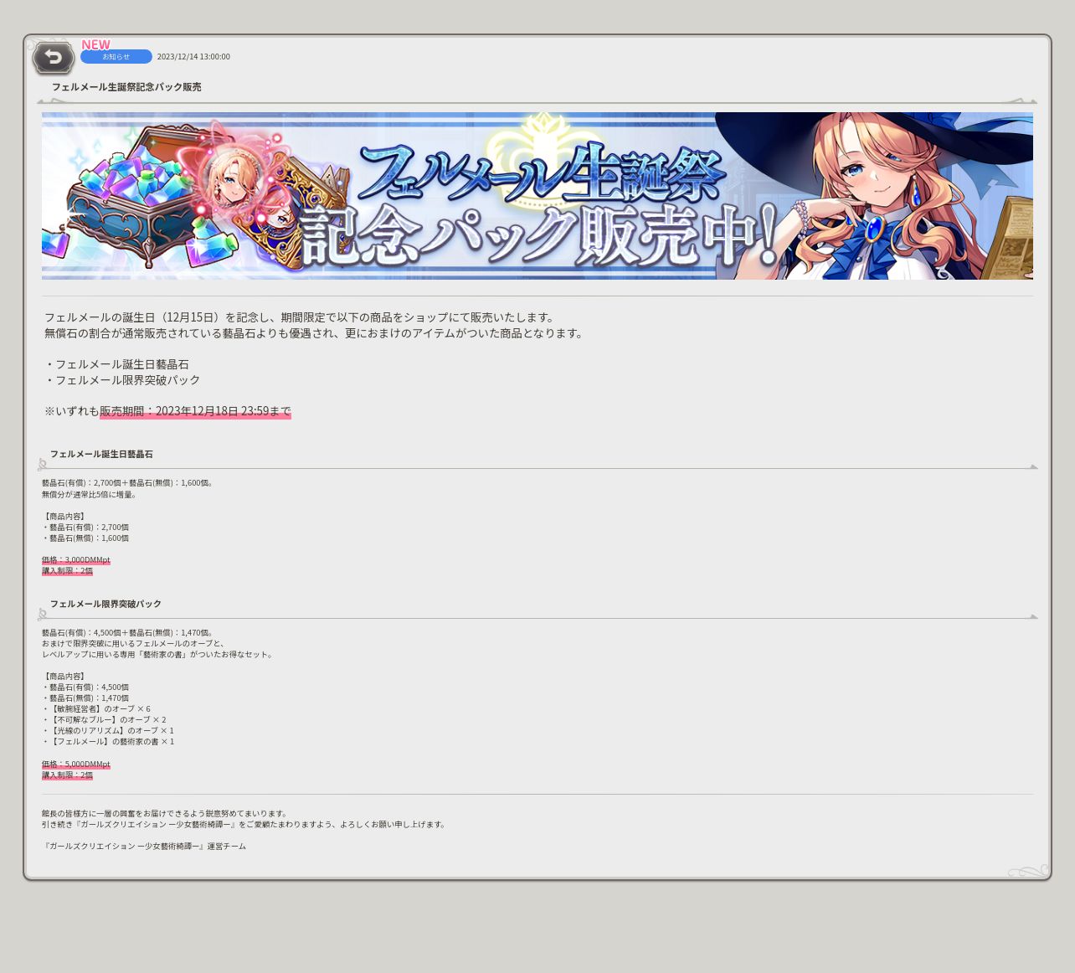Click the pink NEW badge
This screenshot has height=973, width=1075.
(x=95, y=44)
